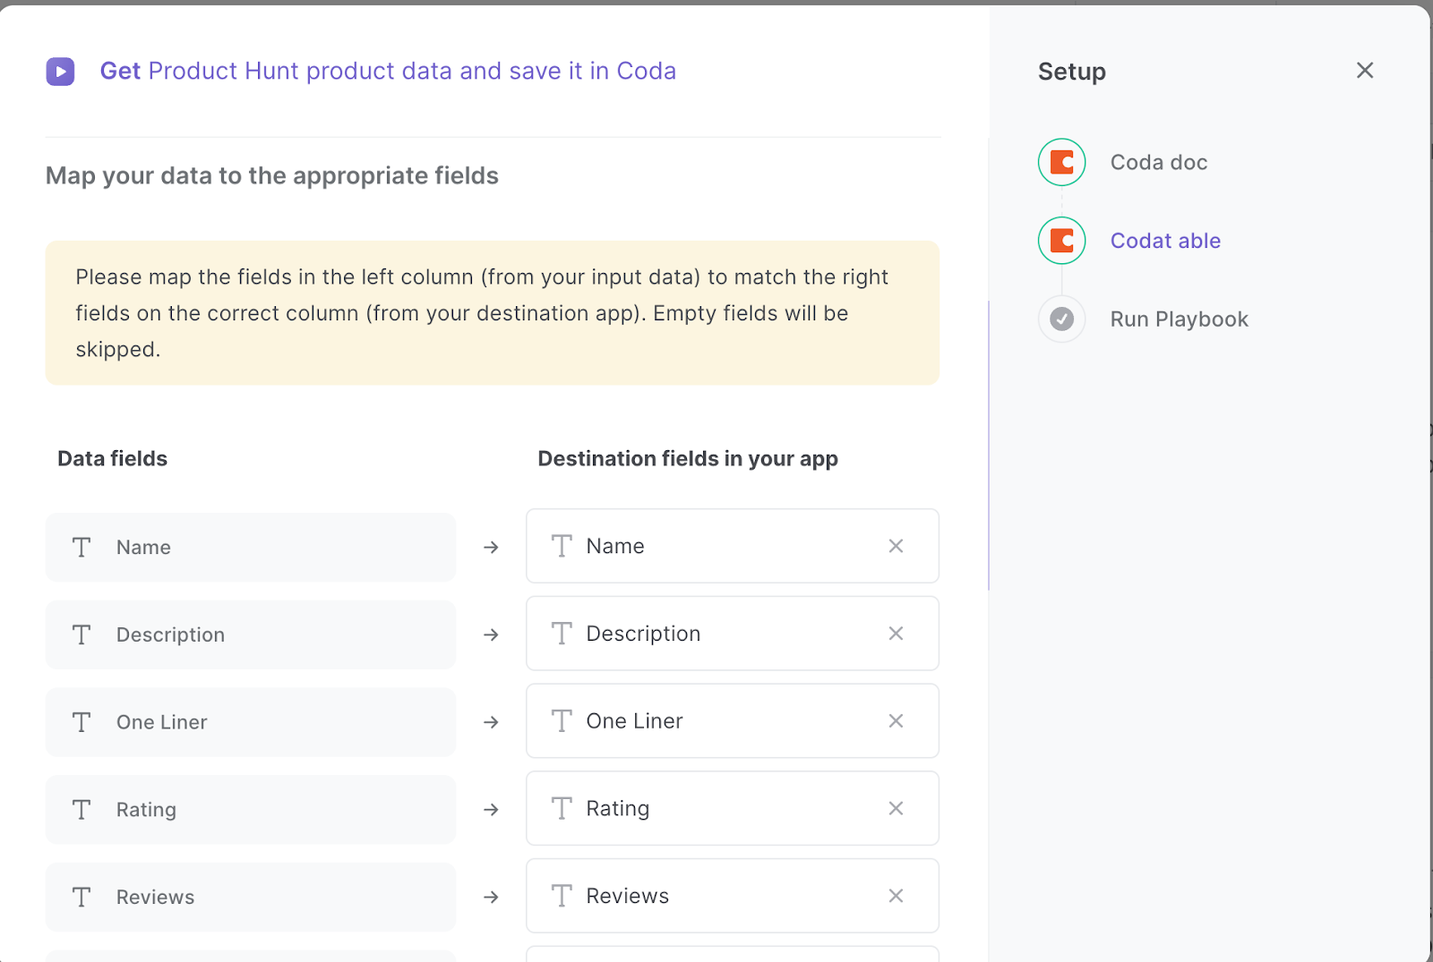1433x962 pixels.
Task: Click the "Map your data to the appropriate fields" heading
Action: [x=272, y=175]
